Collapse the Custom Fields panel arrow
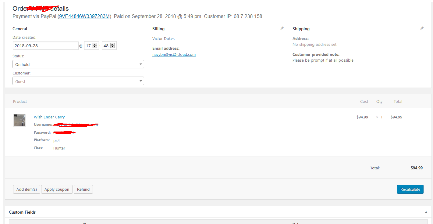Image resolution: width=433 pixels, height=224 pixels. tap(426, 212)
